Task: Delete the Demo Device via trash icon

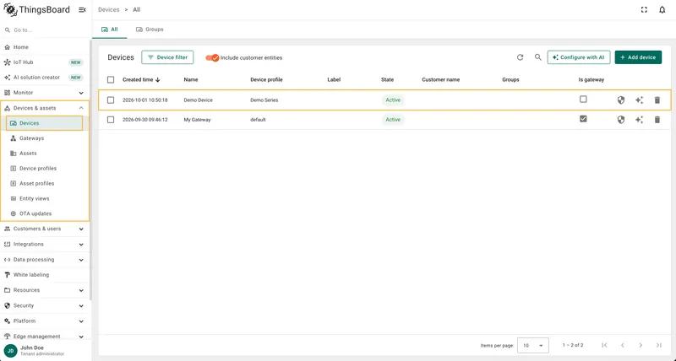Action: pyautogui.click(x=657, y=100)
